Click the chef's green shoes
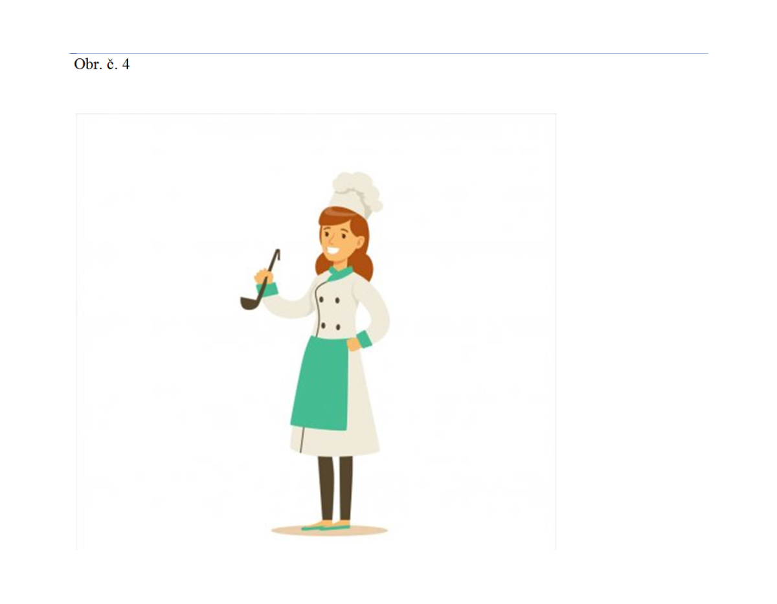The height and width of the screenshot is (604, 777). point(326,526)
